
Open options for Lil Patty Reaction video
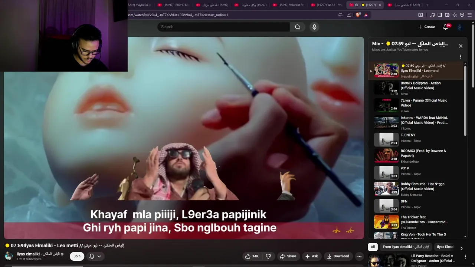point(465,256)
